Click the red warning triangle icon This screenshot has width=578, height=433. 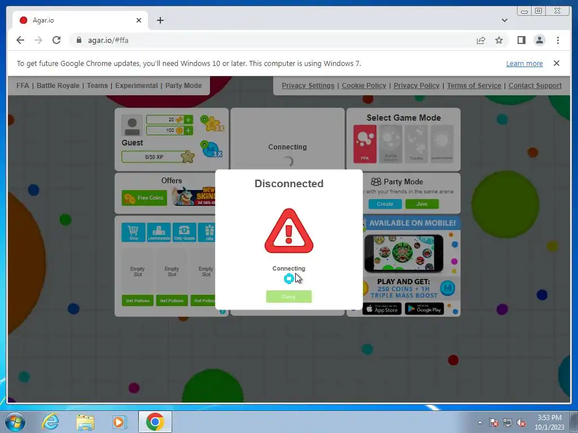[x=288, y=231]
